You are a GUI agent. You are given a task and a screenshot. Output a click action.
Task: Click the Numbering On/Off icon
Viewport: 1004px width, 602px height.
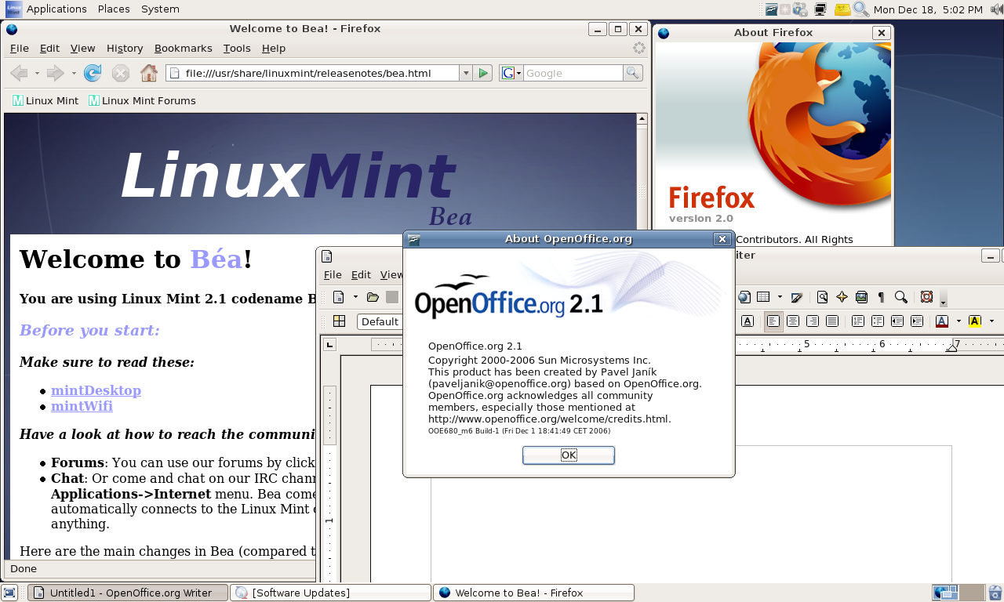pyautogui.click(x=858, y=321)
